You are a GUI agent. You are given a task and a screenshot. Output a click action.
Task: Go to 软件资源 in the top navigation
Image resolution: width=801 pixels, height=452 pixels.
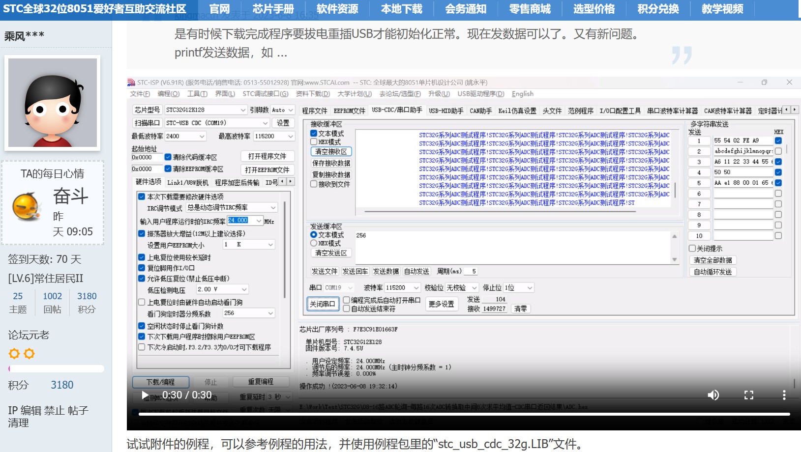(x=337, y=9)
